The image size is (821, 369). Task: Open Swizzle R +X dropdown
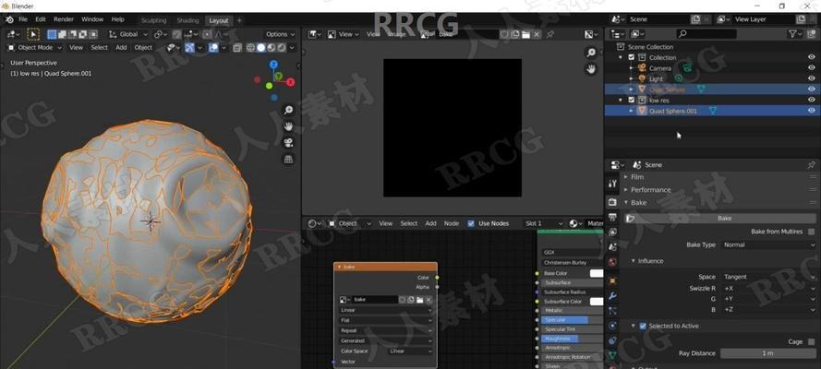768,289
